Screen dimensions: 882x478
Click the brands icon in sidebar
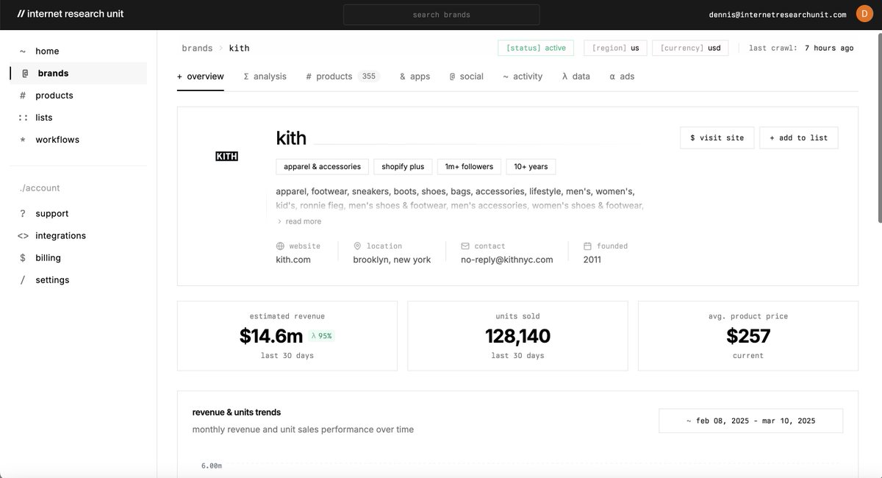point(25,74)
